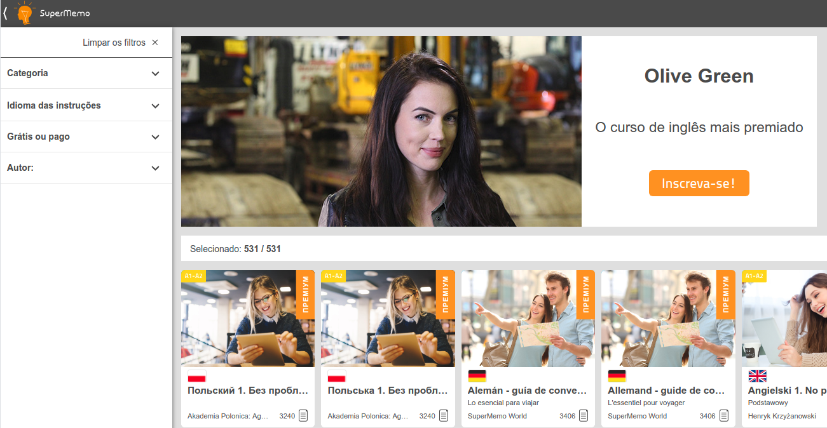
Task: Open title Польська 1. Без пробл…
Action: point(388,391)
